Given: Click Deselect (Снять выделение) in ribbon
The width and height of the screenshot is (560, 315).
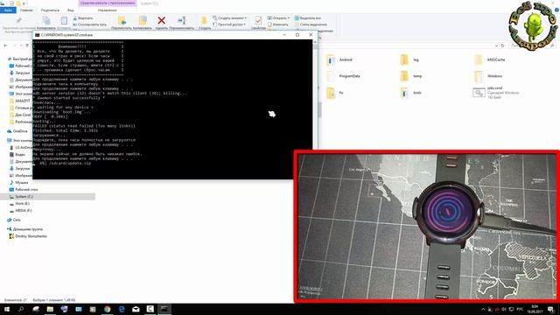Looking at the screenshot, I should [311, 24].
